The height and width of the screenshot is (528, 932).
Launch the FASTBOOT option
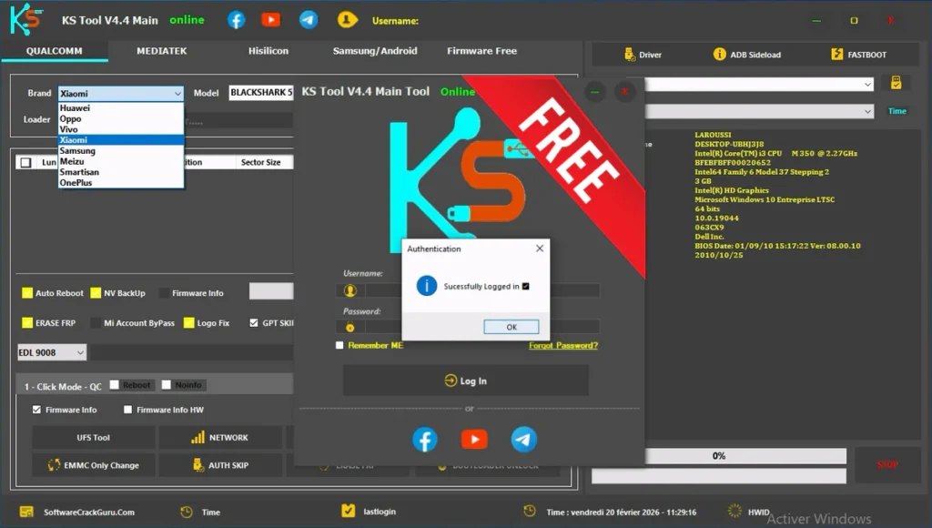point(858,55)
